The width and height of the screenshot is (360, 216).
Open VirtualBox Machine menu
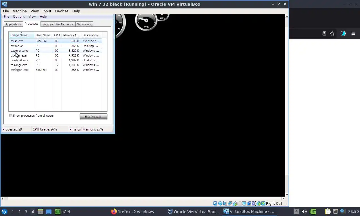pyautogui.click(x=20, y=11)
